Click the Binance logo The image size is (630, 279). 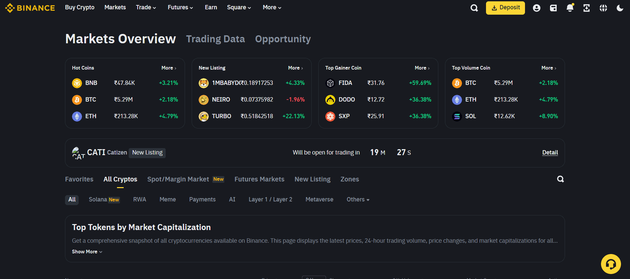click(30, 8)
